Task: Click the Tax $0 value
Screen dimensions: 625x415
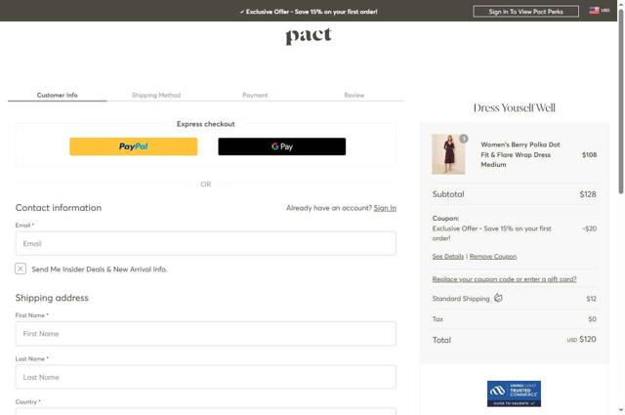Action: tap(593, 319)
